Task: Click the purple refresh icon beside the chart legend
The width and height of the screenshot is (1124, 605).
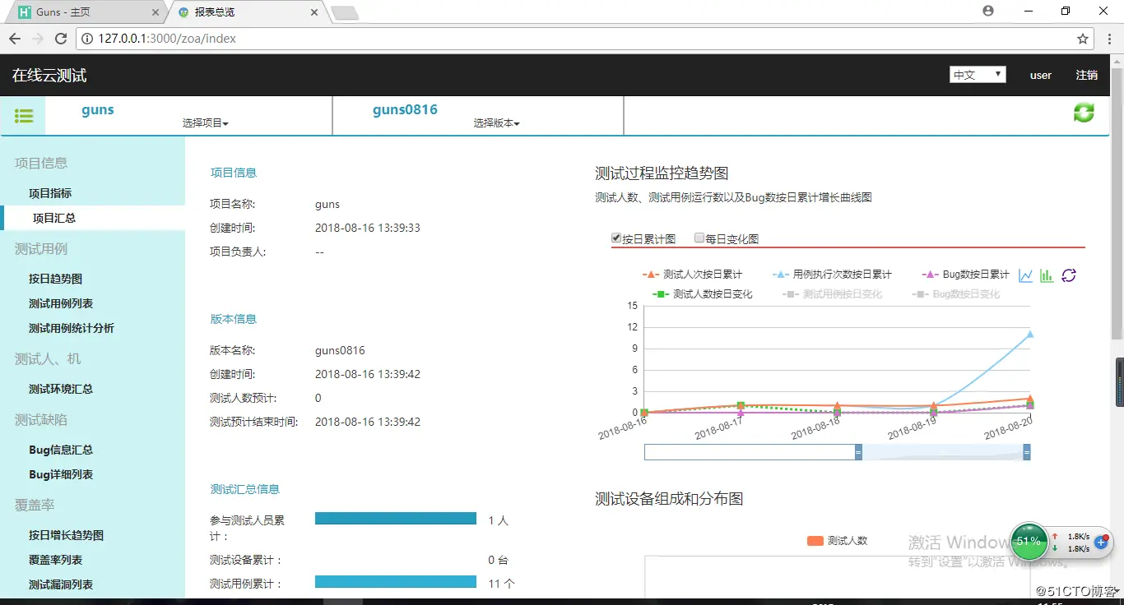Action: 1069,275
